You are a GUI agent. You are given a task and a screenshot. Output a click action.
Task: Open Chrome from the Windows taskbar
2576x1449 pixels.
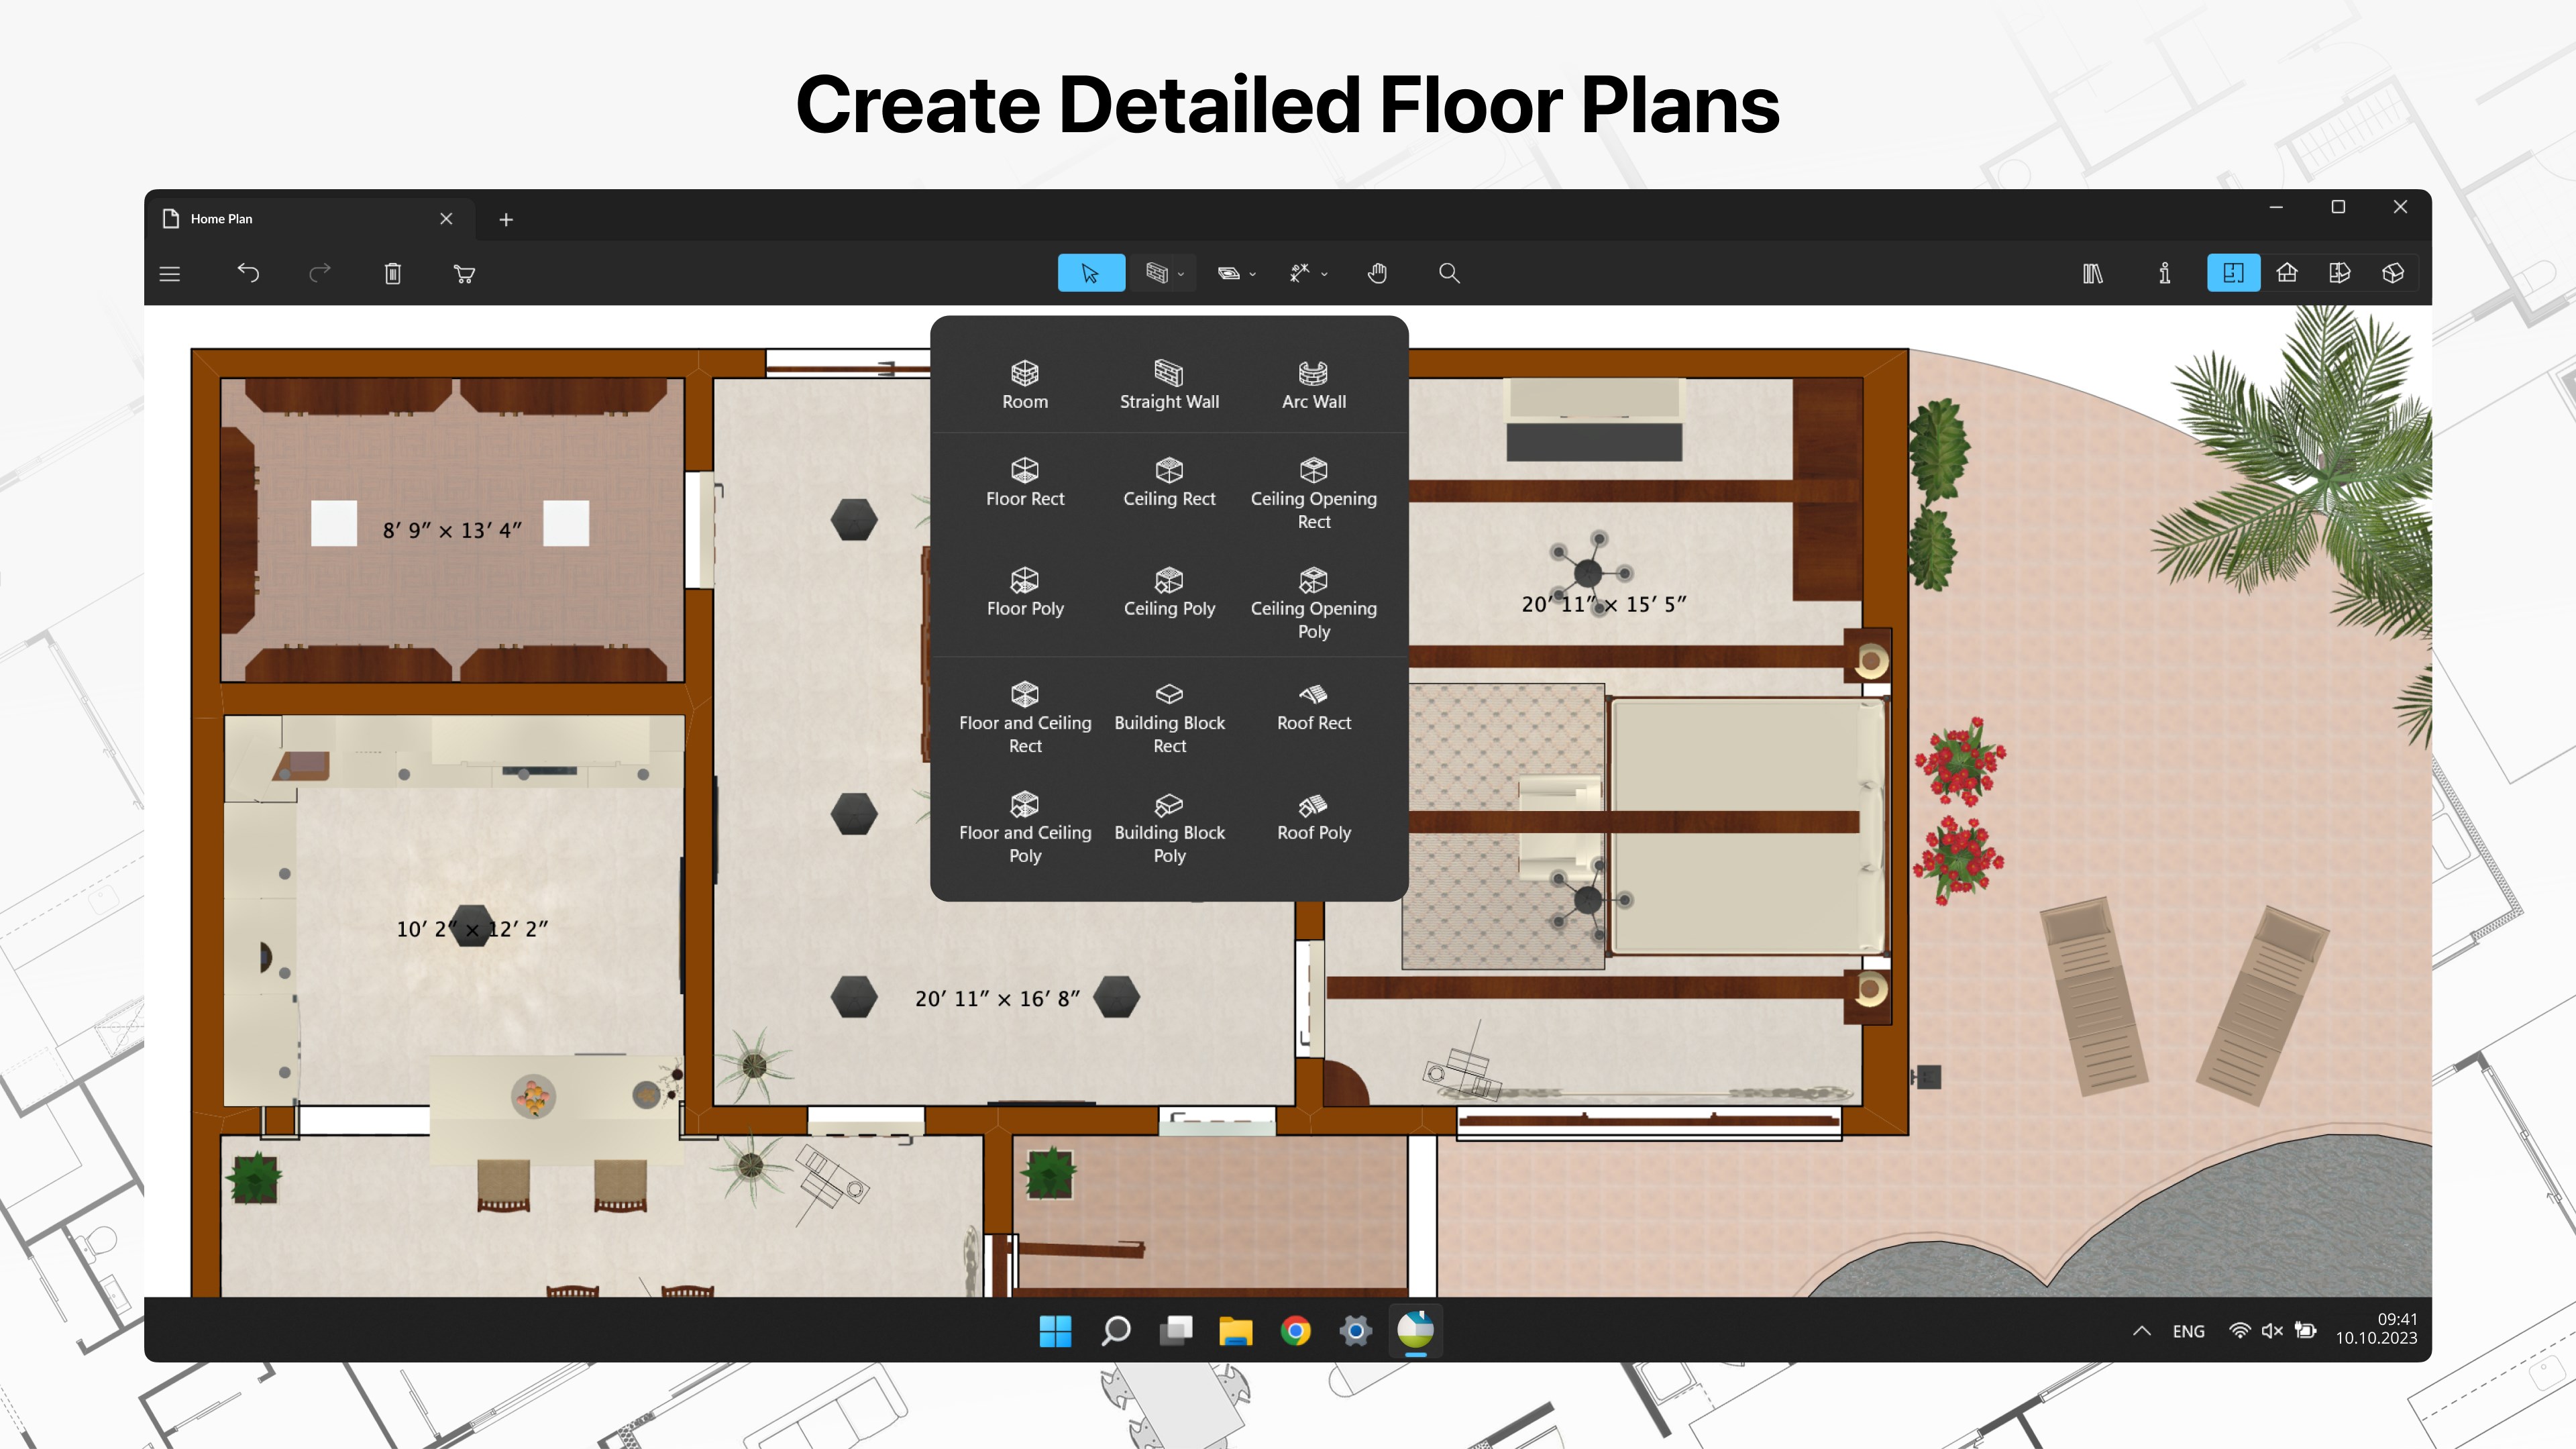coord(1296,1330)
